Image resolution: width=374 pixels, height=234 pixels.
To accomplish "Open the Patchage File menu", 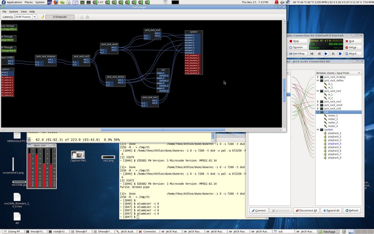I will (4, 12).
